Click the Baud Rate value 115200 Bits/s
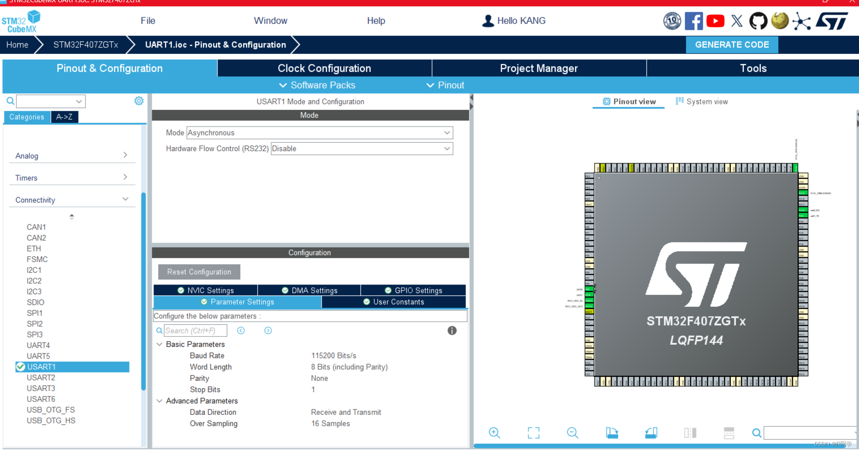This screenshot has width=859, height=451. pos(333,356)
